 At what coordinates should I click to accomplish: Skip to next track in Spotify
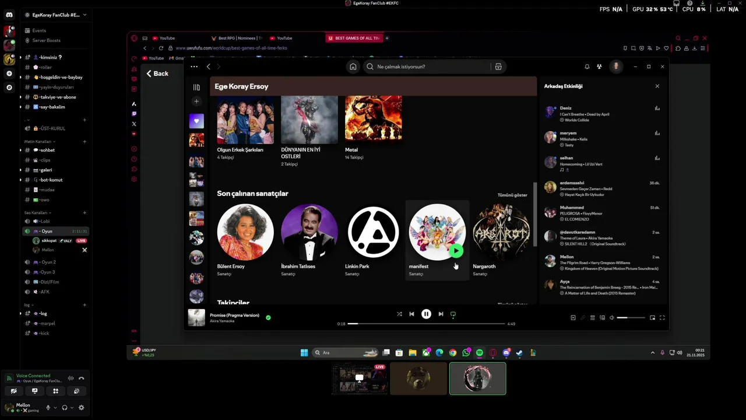point(441,314)
